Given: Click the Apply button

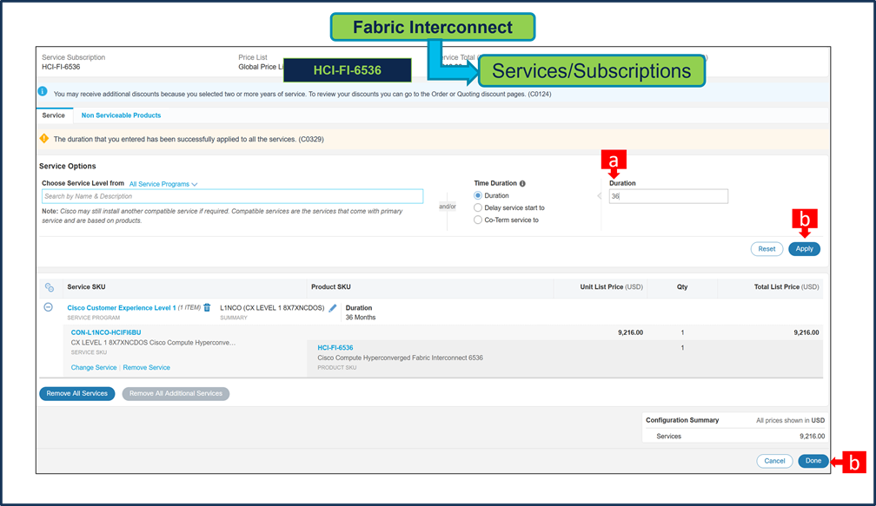Looking at the screenshot, I should 804,249.
